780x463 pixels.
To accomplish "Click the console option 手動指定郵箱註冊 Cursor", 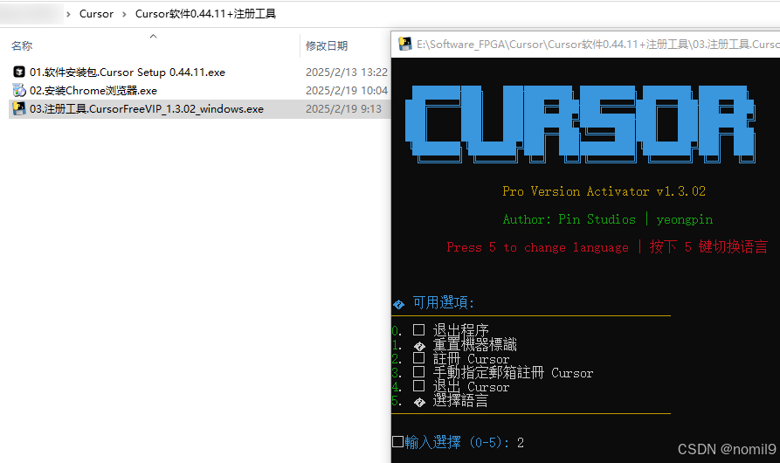I will 513,372.
